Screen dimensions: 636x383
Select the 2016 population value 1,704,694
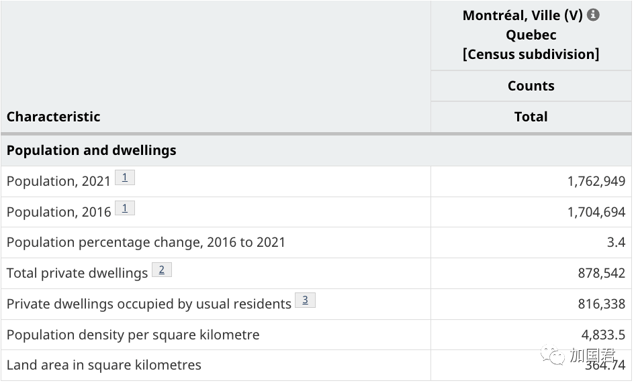point(596,212)
